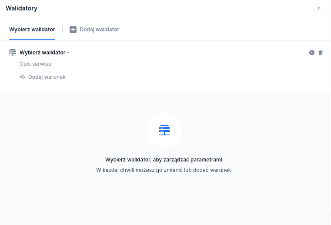Switch to the Wybierz walidator tab
The height and width of the screenshot is (225, 331).
coord(32,30)
